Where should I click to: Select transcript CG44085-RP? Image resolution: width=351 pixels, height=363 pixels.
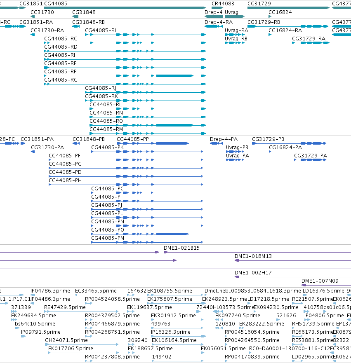[x=61, y=72]
